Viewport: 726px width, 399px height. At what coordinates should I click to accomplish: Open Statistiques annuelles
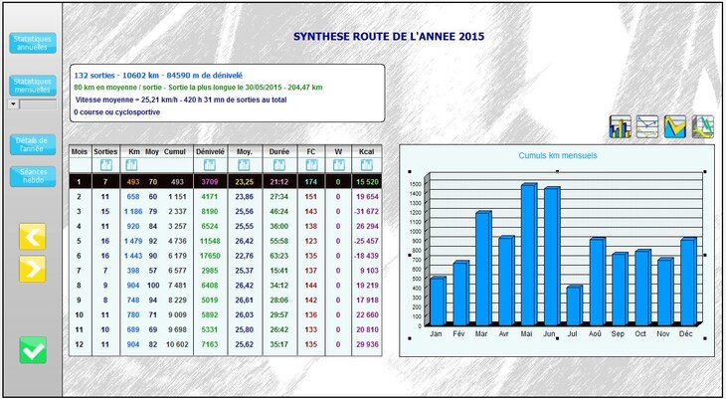[x=33, y=43]
